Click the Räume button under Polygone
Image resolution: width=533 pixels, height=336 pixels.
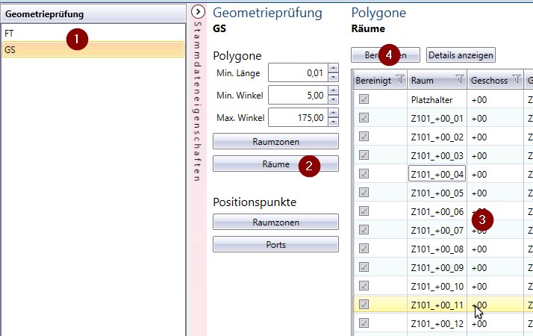[275, 164]
